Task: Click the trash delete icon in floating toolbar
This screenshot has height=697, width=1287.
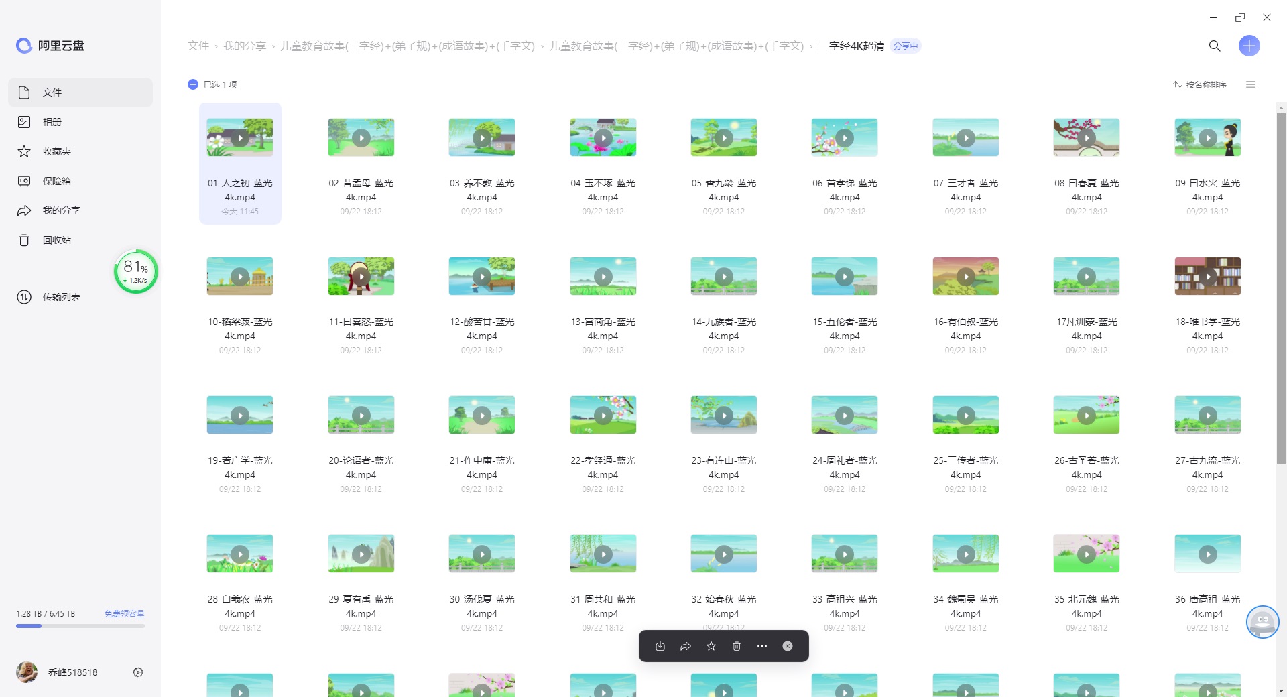Action: pos(737,646)
